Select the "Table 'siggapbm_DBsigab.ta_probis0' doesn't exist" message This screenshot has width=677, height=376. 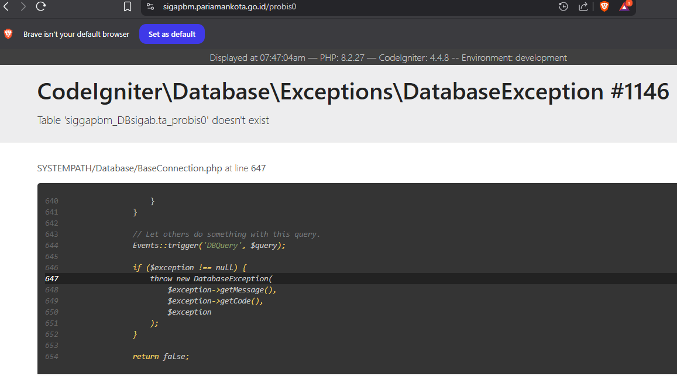pyautogui.click(x=153, y=120)
